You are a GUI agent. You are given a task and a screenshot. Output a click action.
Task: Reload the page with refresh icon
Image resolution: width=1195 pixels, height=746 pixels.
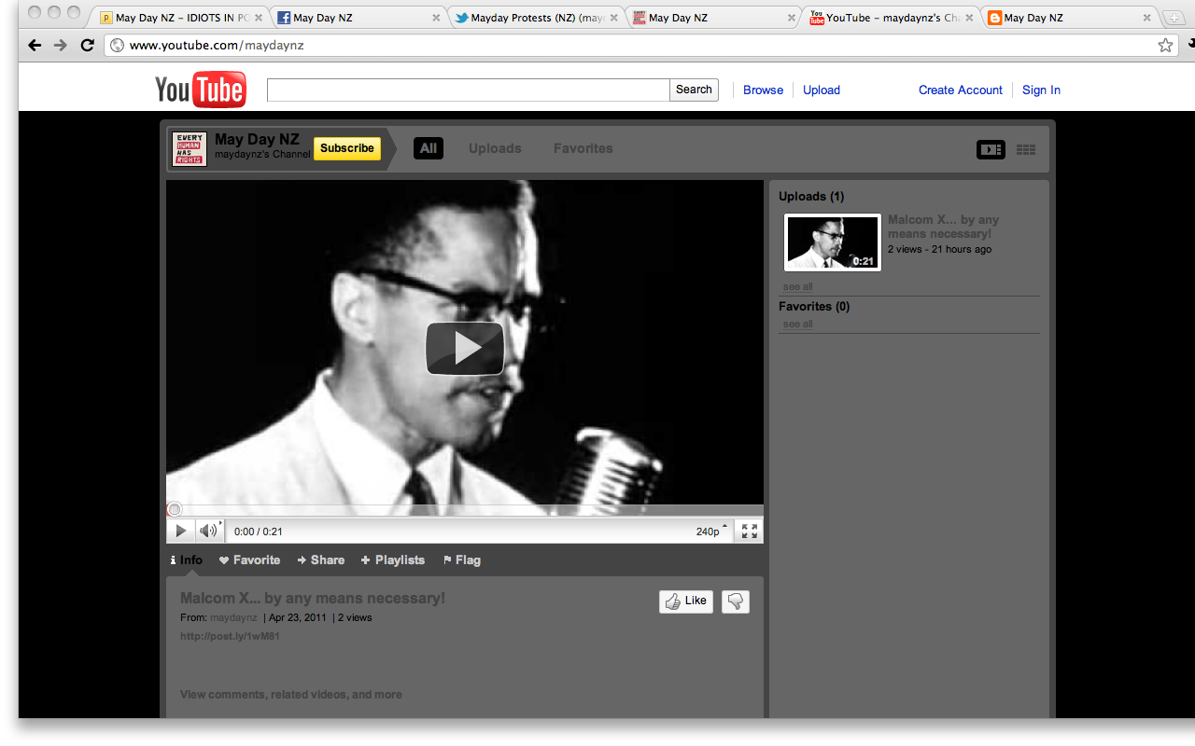coord(88,45)
